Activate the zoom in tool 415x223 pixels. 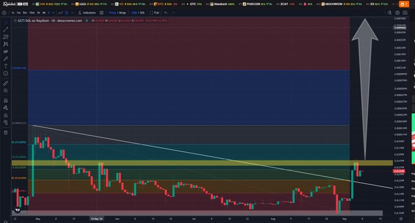5,90
